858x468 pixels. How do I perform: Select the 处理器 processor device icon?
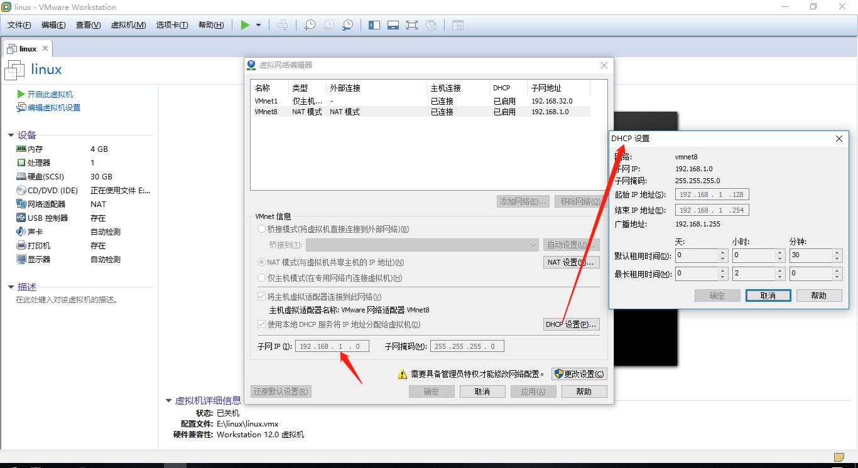[x=21, y=163]
